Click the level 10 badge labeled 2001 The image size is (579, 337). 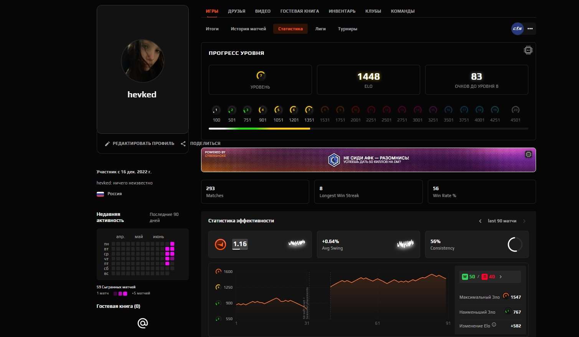tap(356, 110)
